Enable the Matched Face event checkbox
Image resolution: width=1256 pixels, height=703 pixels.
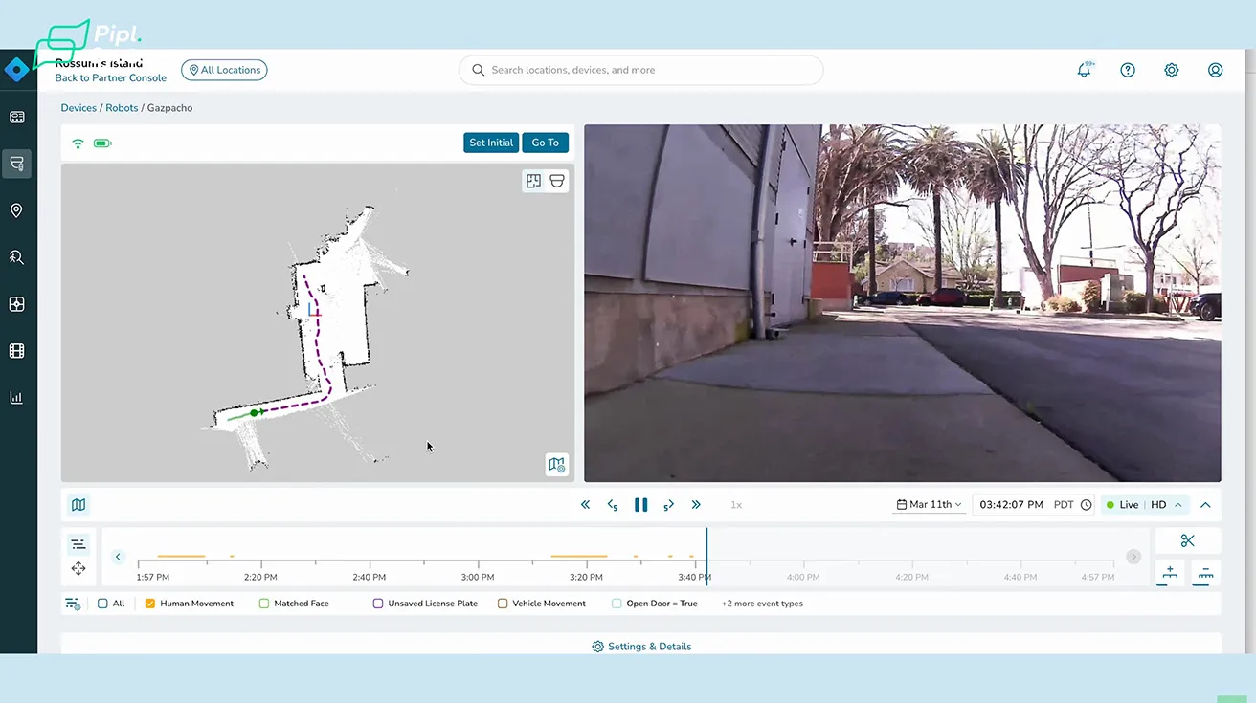click(264, 604)
